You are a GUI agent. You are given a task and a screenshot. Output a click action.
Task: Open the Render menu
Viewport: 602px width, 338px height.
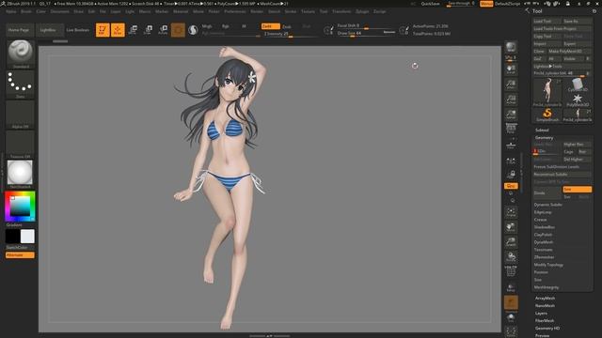[x=257, y=11]
